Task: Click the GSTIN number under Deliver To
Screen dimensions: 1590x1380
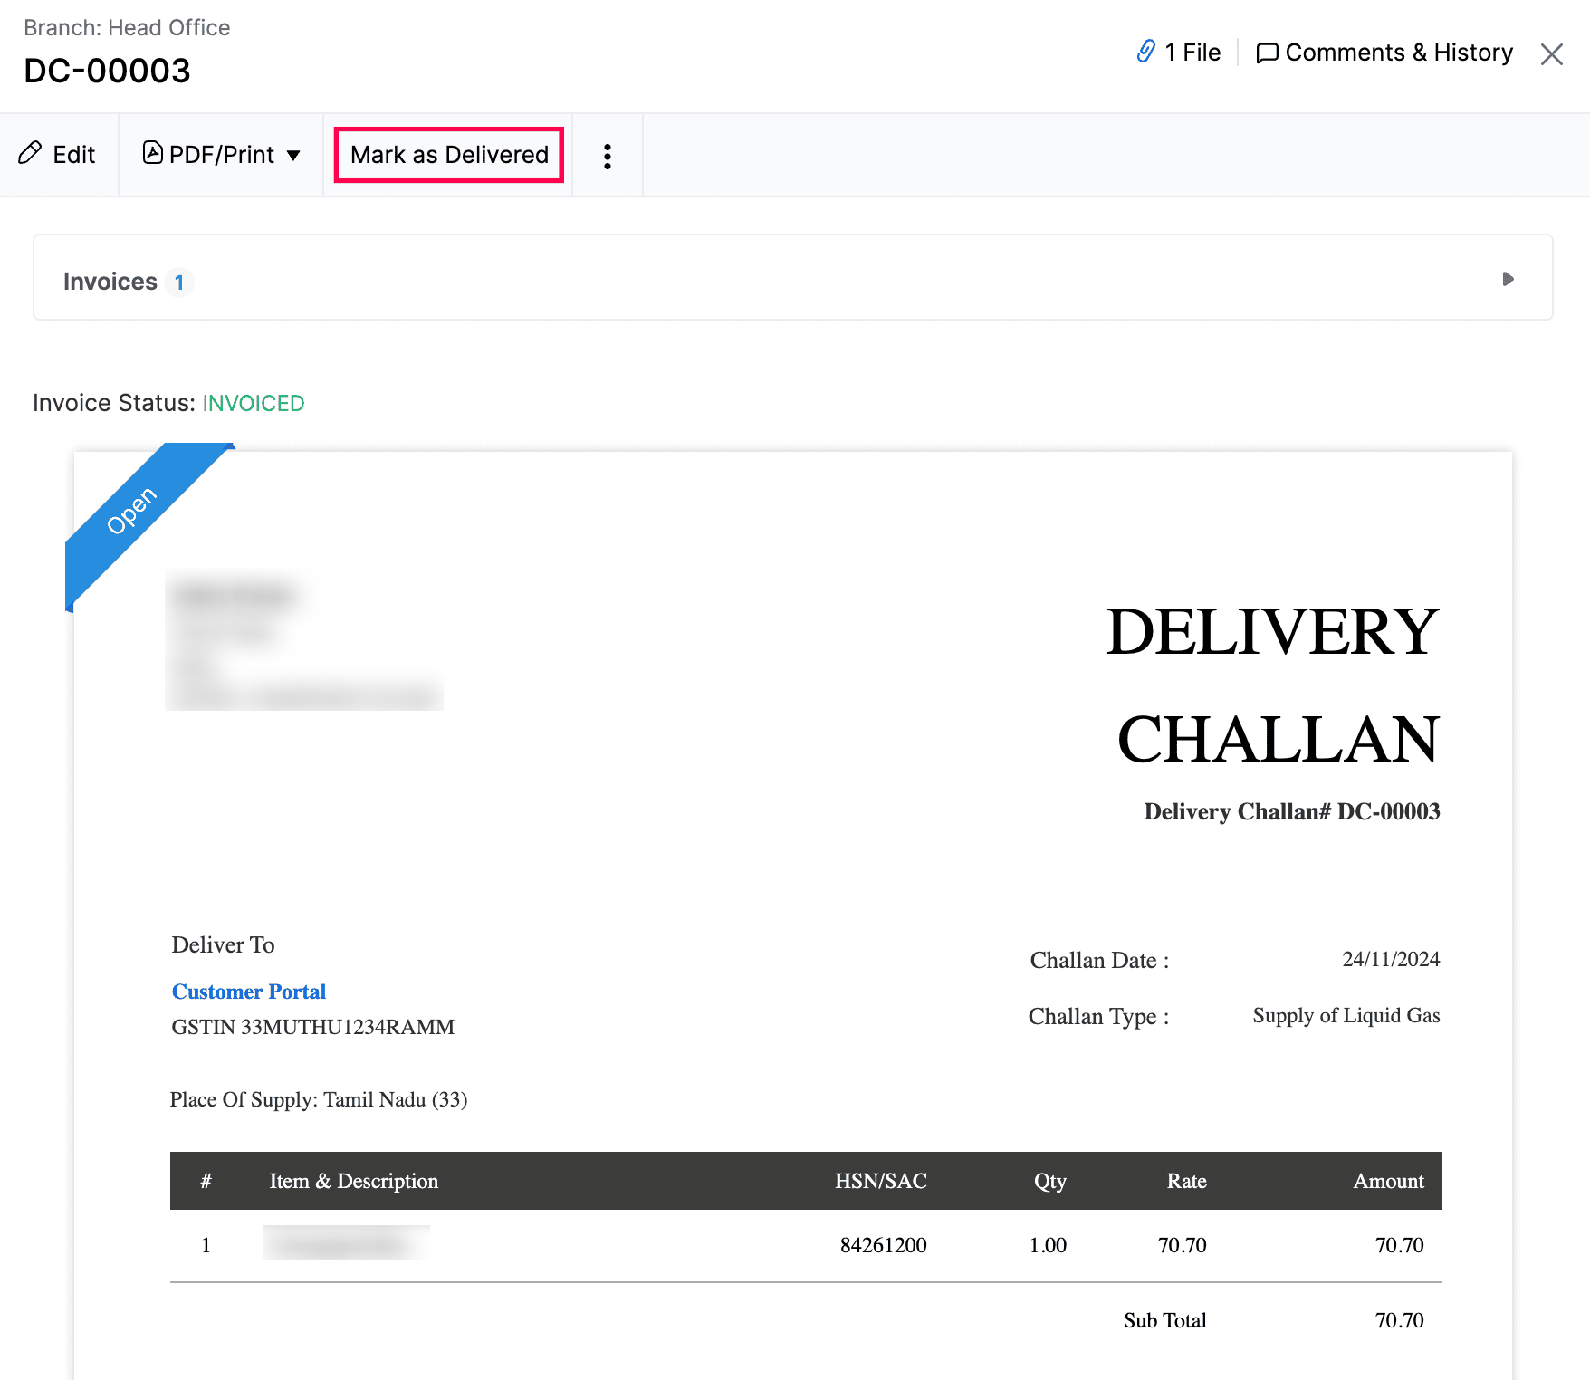Action: pos(312,1027)
